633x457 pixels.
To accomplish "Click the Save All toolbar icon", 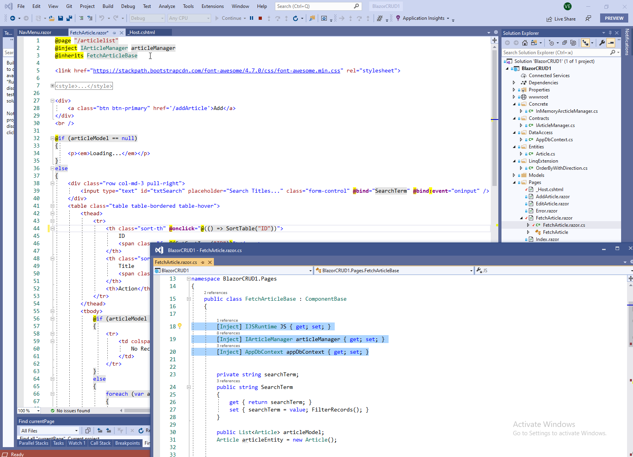I will (x=69, y=18).
